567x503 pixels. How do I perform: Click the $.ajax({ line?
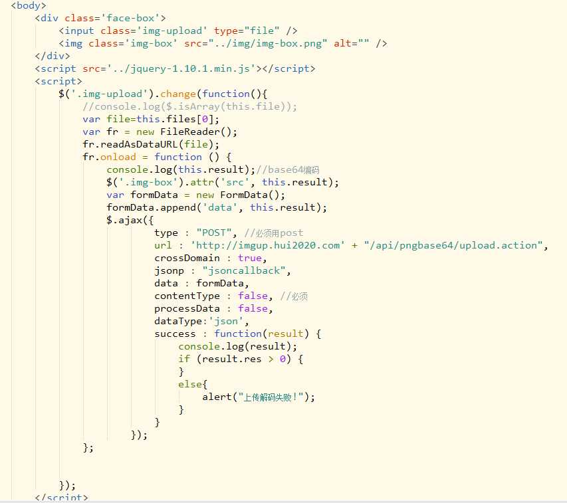coord(130,220)
